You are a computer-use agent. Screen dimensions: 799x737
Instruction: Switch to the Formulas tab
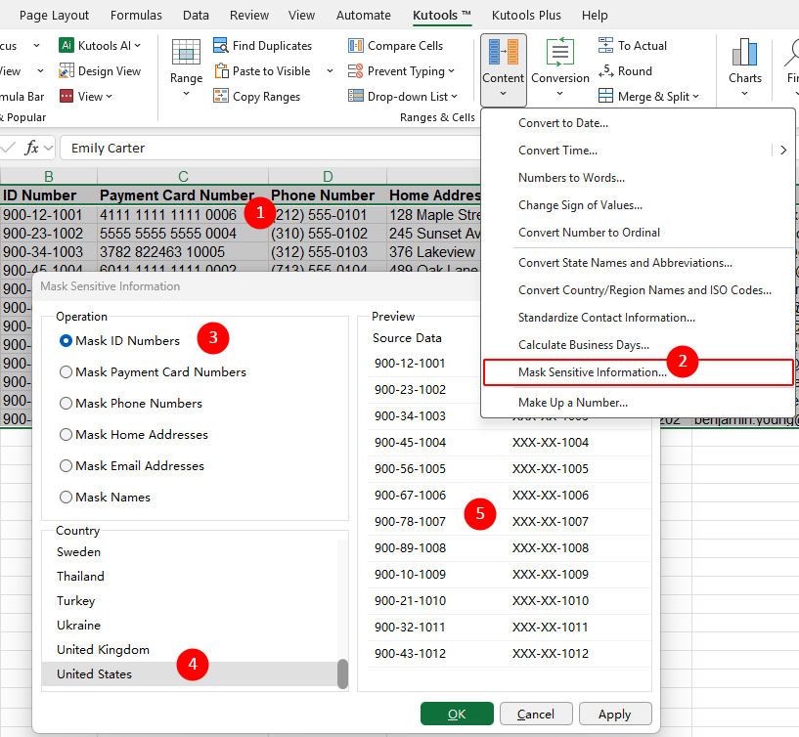(136, 16)
